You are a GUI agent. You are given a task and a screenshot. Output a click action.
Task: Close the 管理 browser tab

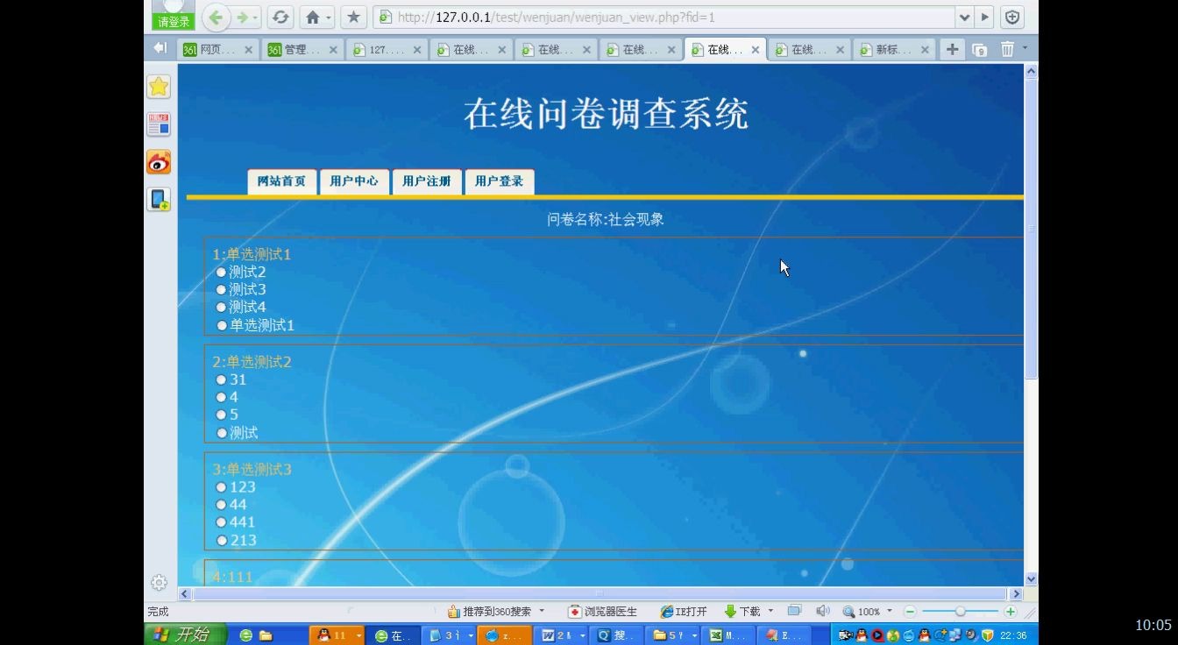point(333,50)
